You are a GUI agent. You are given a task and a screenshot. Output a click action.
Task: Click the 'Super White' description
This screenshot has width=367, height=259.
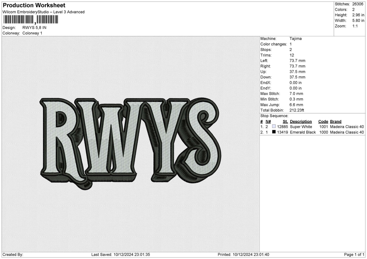point(301,126)
